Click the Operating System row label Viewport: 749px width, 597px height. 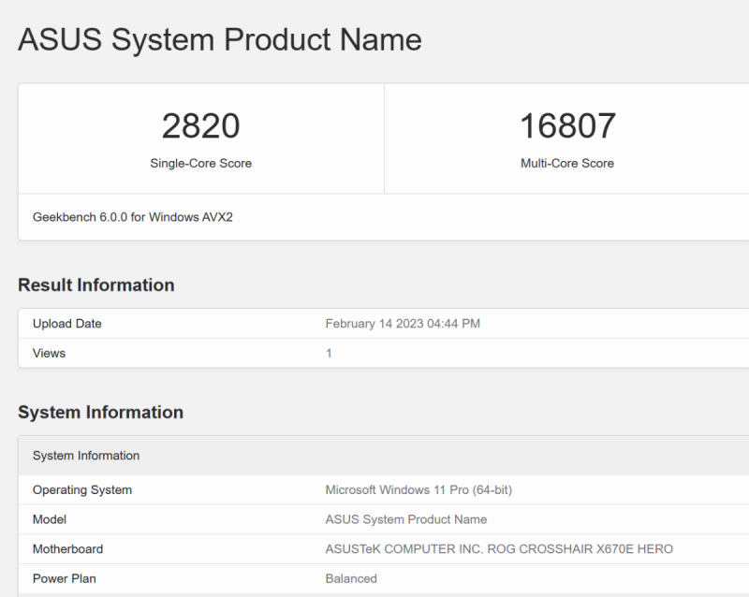pos(82,489)
